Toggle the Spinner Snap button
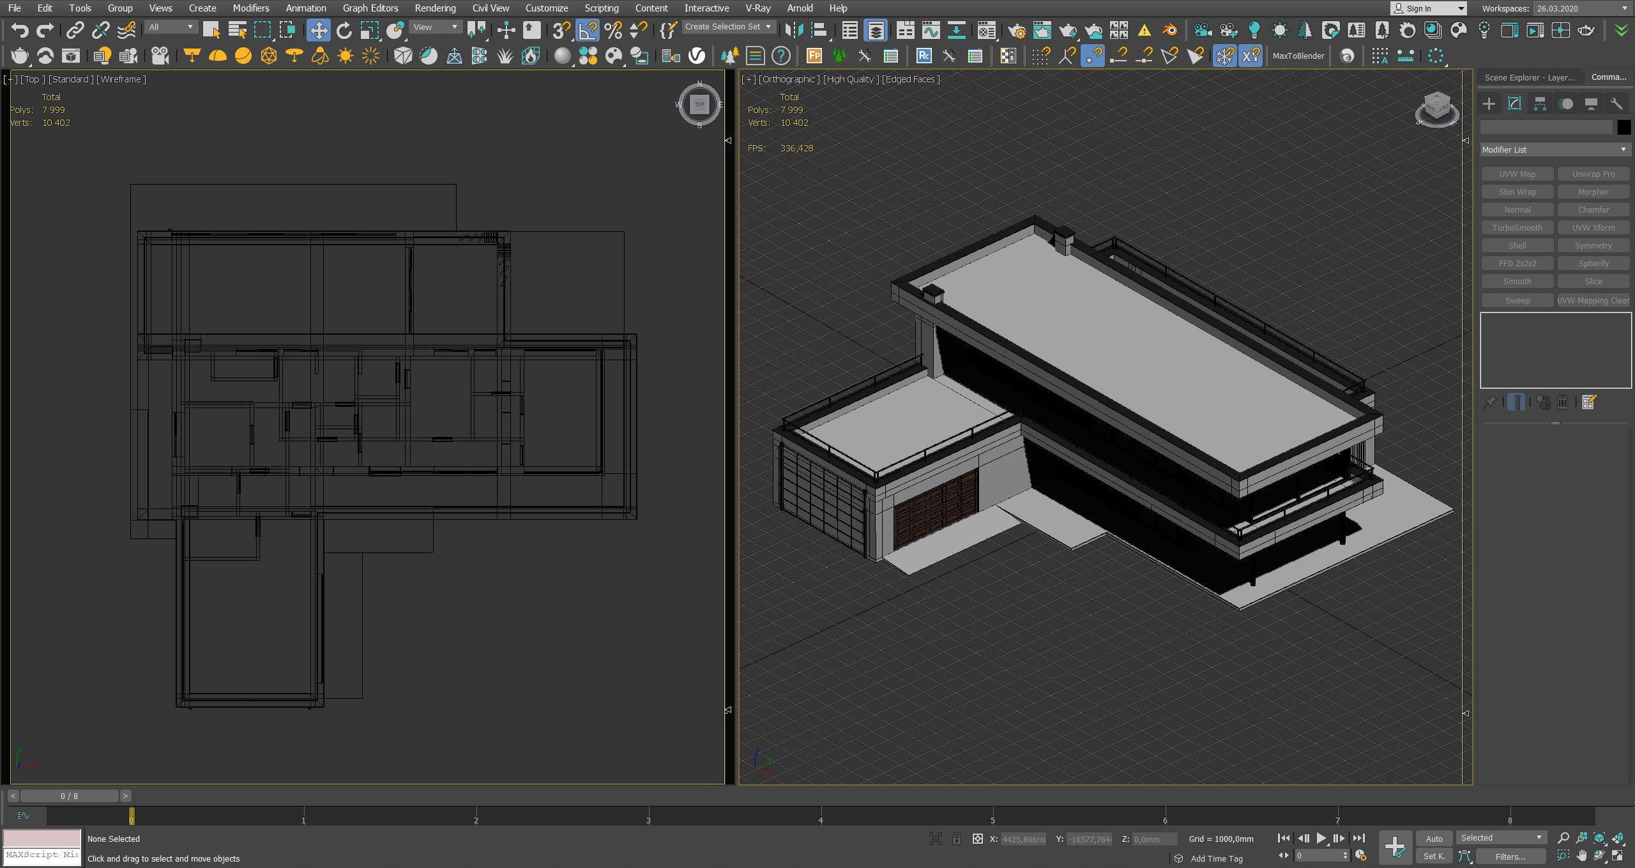This screenshot has height=868, width=1635. pos(639,30)
